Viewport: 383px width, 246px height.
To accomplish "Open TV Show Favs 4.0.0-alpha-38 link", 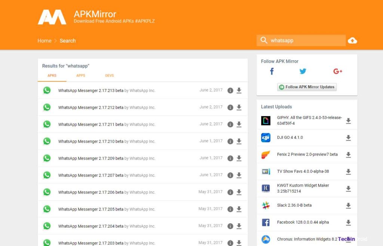I will click(x=303, y=171).
